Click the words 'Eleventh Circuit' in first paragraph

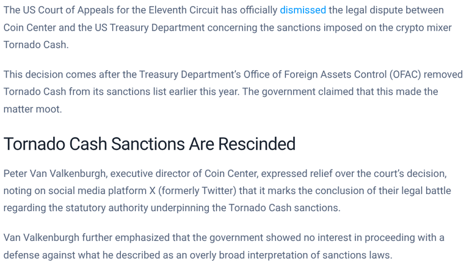click(183, 10)
